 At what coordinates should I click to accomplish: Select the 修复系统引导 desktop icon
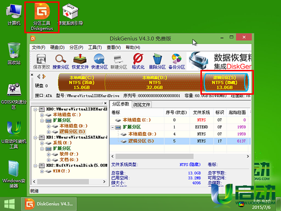(70, 15)
